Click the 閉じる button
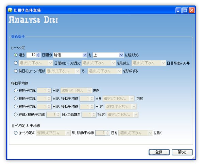The width and height of the screenshot is (204, 167). tap(182, 152)
